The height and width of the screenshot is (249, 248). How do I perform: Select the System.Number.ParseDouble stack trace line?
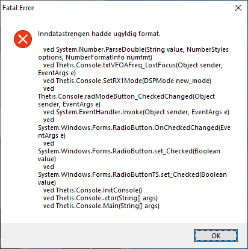tap(136, 49)
